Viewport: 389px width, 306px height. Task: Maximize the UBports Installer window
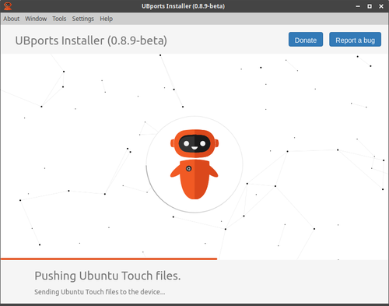[370, 6]
